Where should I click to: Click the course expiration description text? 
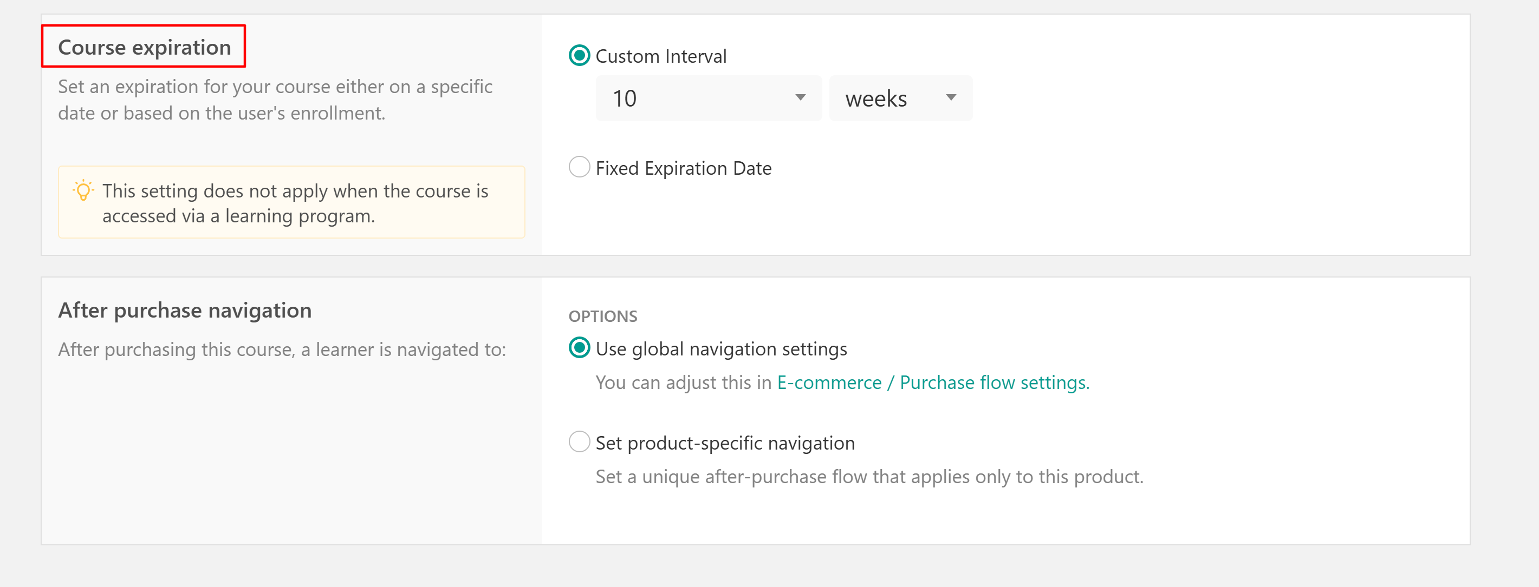tap(275, 100)
